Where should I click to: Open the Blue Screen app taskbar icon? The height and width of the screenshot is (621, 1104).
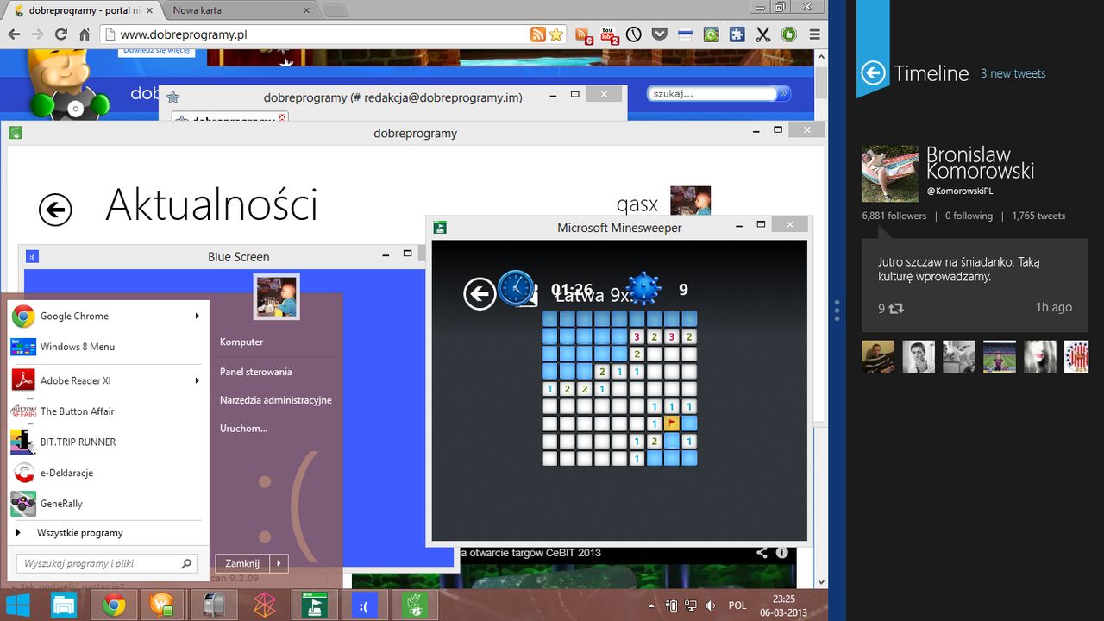[x=363, y=605]
